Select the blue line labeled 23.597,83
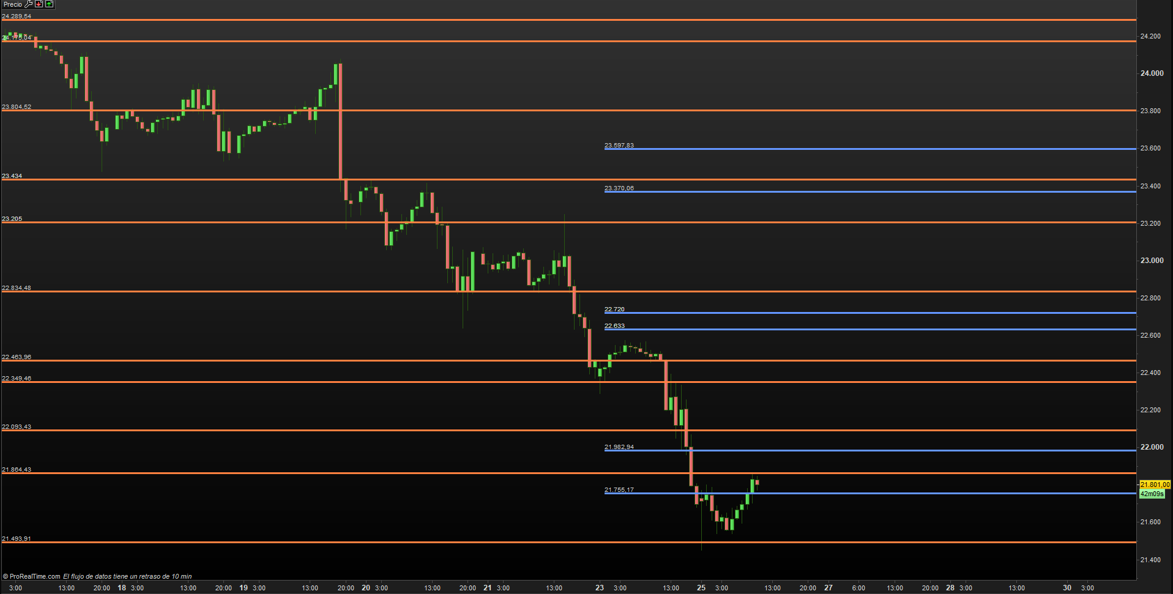The width and height of the screenshot is (1173, 594). [x=857, y=149]
